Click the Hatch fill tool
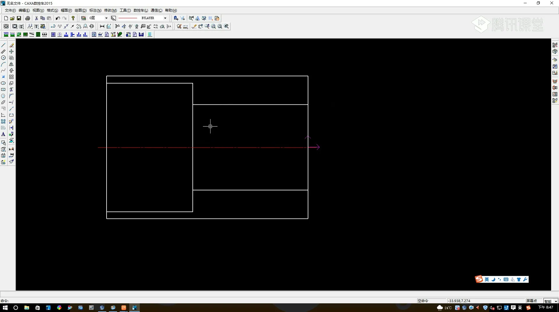 point(3,122)
